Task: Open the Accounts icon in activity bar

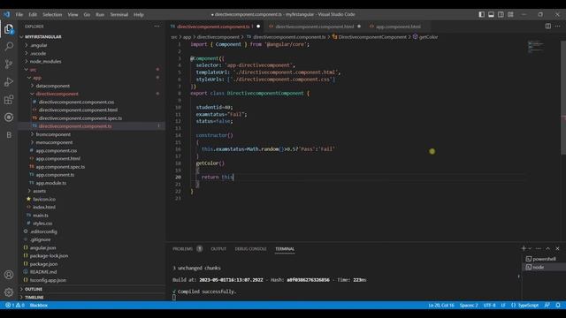Action: [x=9, y=275]
